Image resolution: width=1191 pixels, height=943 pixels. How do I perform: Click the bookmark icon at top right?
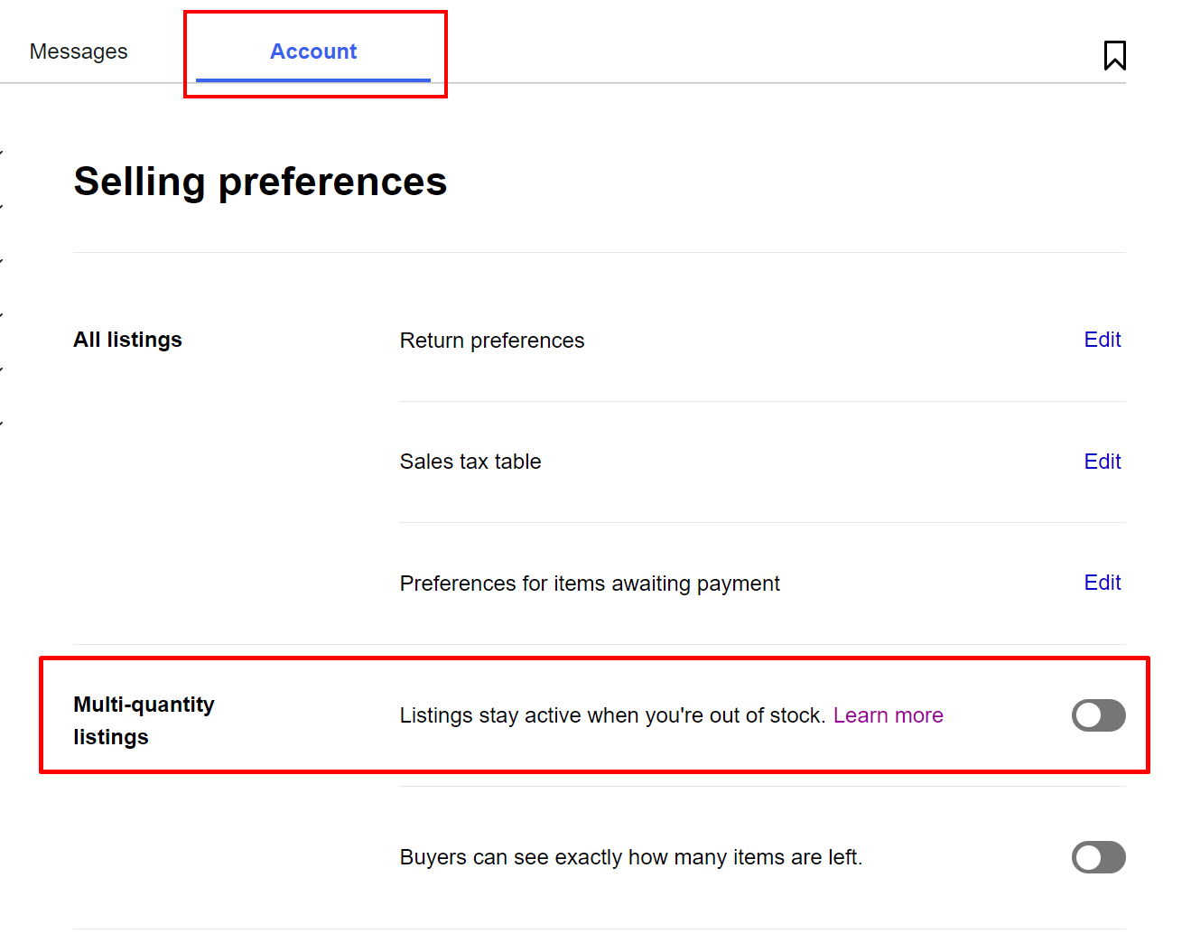pos(1115,55)
